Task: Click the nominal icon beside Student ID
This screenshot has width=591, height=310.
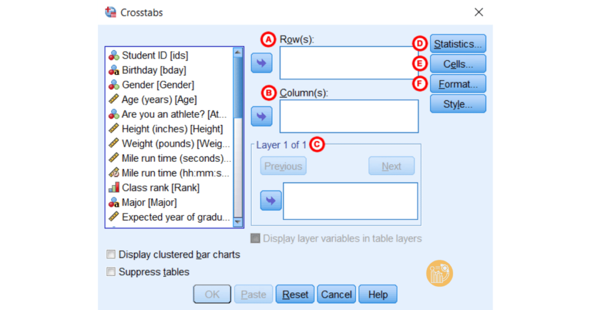Action: [x=114, y=55]
